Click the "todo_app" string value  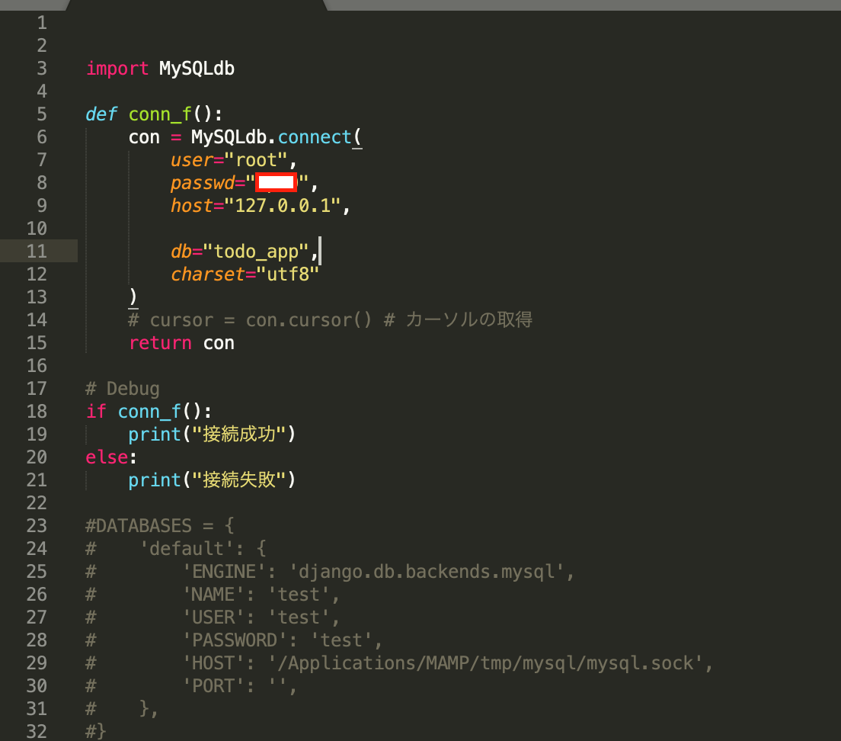tap(257, 252)
